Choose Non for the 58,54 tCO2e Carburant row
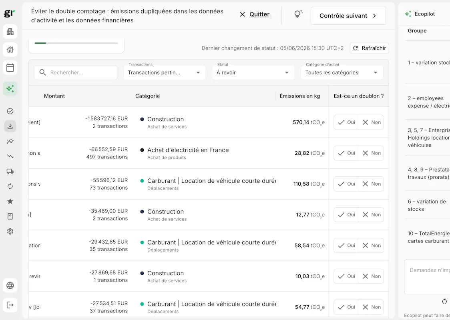The width and height of the screenshot is (450, 320). (371, 246)
